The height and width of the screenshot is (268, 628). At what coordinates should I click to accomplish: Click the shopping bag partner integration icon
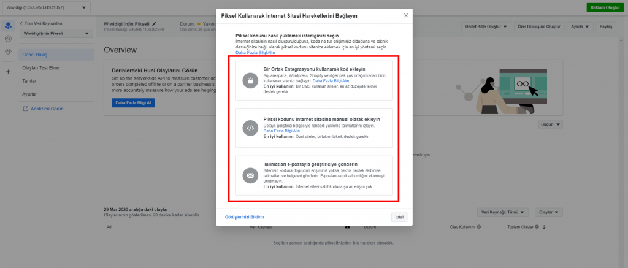click(x=250, y=80)
